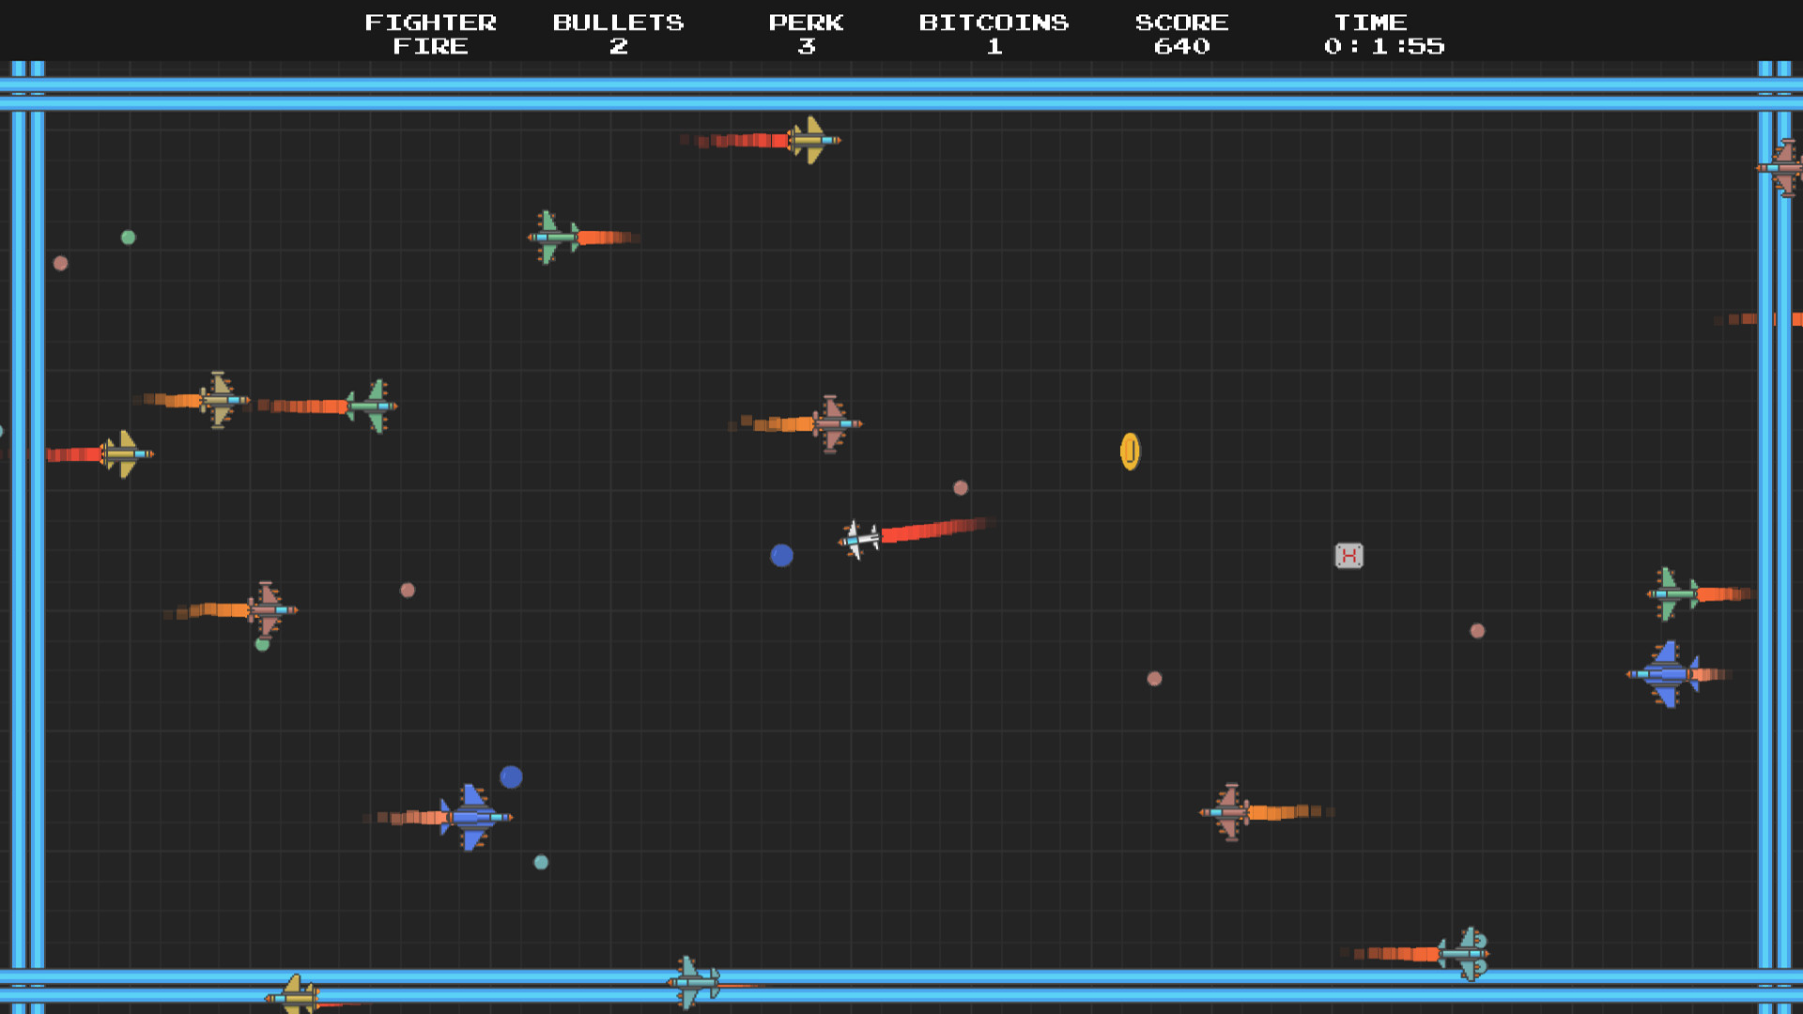
Task: Click the BITCOINS counter showing 1
Action: point(994,35)
